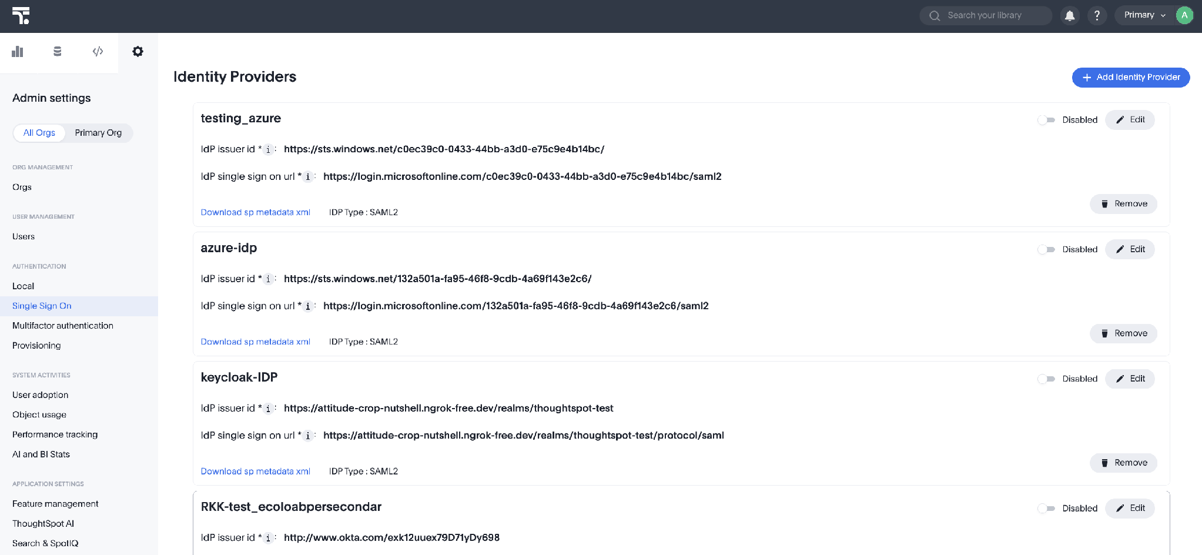Enable the RKK-test_ecoloabpersecondar provider toggle
1202x555 pixels.
click(1046, 508)
